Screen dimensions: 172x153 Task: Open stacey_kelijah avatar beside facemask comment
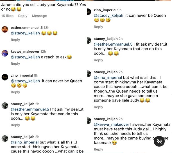(x=89, y=121)
